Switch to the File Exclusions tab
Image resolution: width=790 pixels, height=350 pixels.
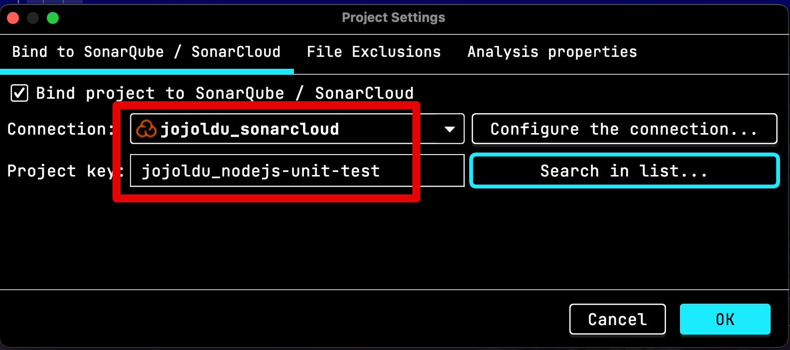tap(374, 52)
